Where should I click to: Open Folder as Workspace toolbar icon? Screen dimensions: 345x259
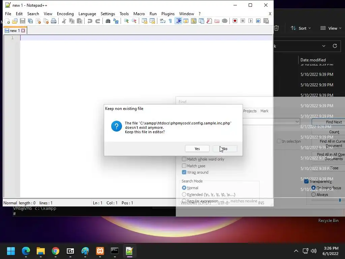[217, 21]
